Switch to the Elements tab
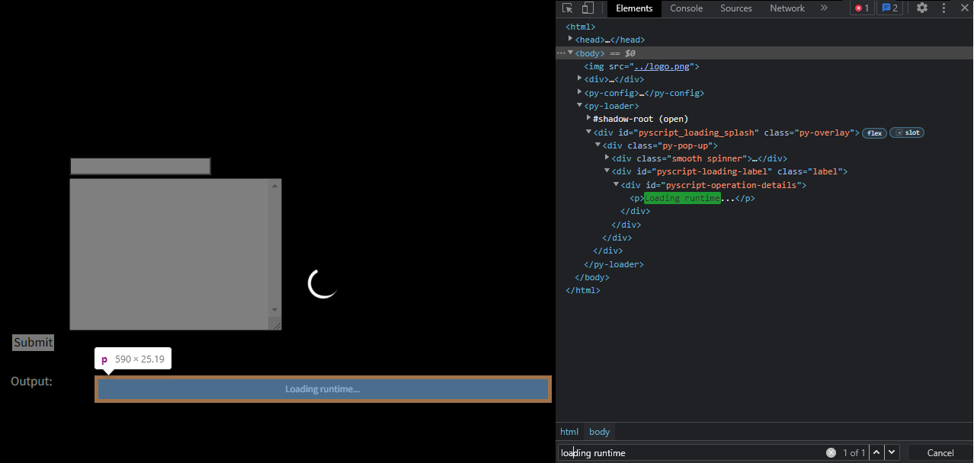The height and width of the screenshot is (463, 974). tap(634, 8)
